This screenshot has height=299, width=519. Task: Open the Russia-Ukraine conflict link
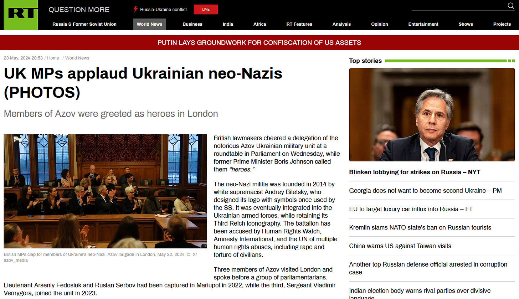click(163, 10)
